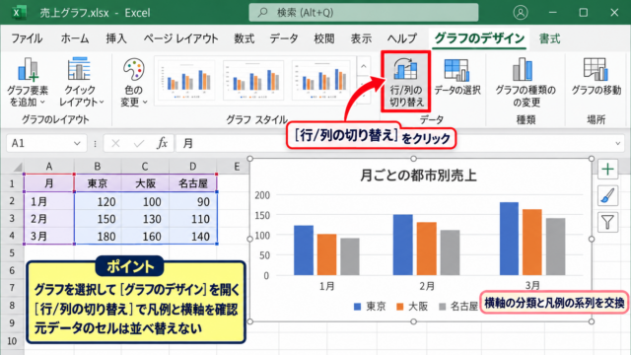Viewport: 631px width, 355px height.
Task: Open the 表示 tab
Action: 361,38
